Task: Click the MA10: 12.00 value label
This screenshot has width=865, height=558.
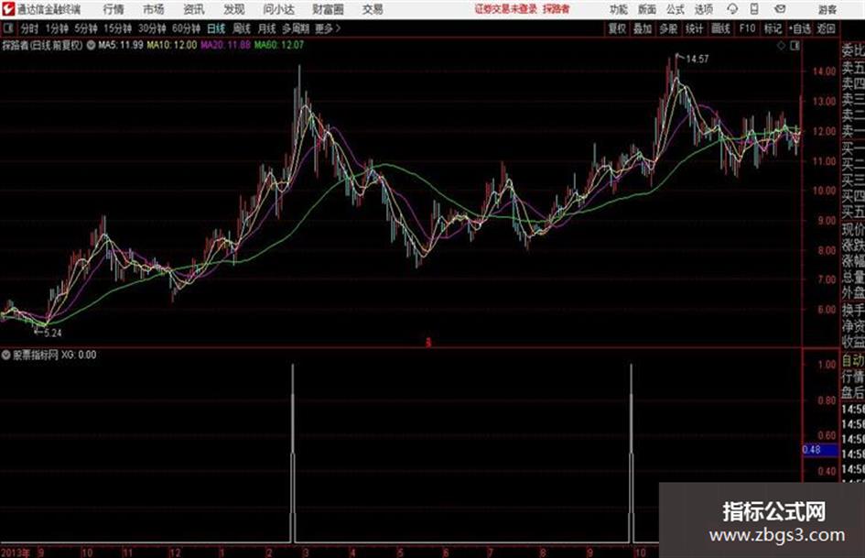Action: click(171, 45)
